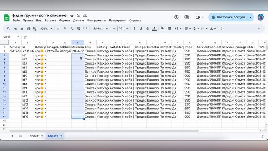
Task: Format as percent
Action: point(65,29)
